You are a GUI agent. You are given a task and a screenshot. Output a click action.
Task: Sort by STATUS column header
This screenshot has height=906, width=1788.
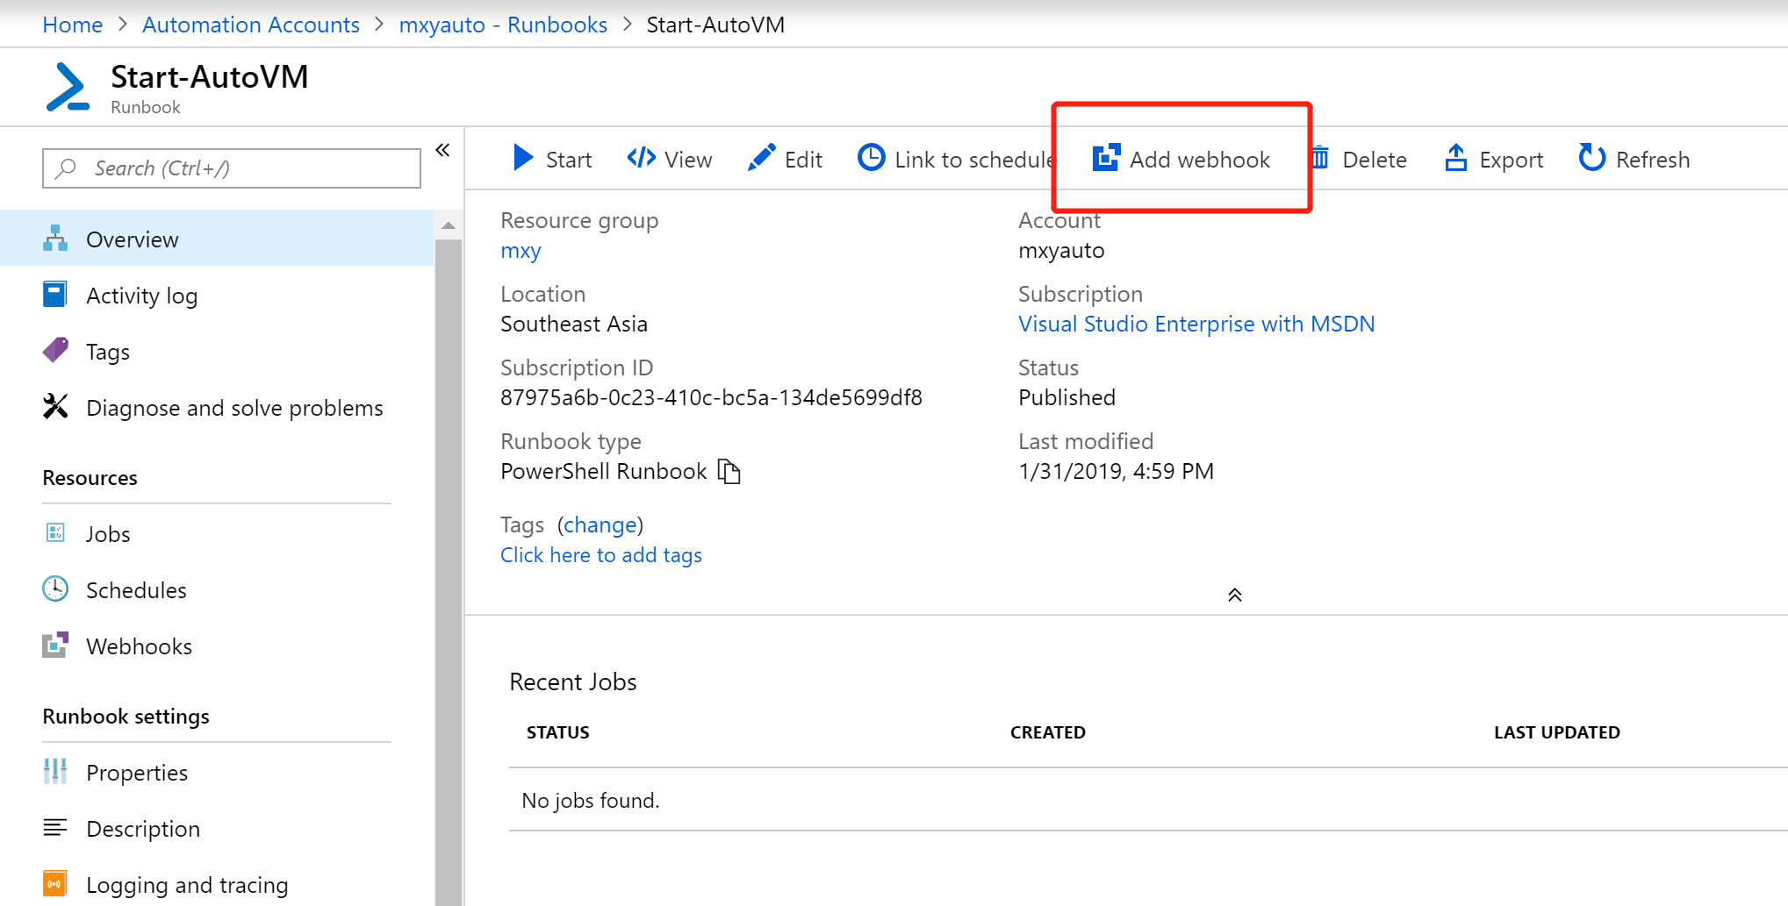tap(558, 732)
